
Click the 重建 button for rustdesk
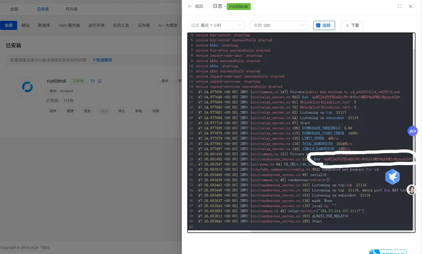(x=70, y=111)
